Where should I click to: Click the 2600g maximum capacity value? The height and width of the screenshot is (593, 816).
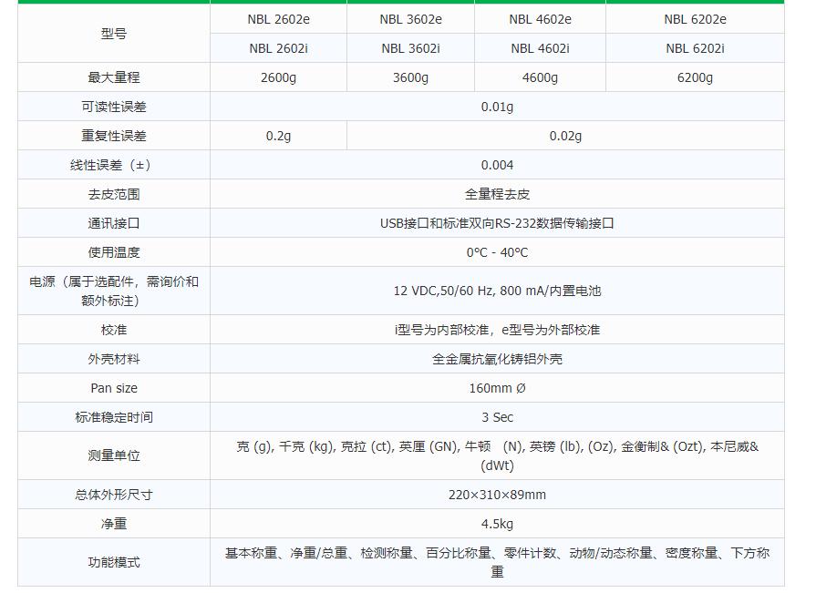pyautogui.click(x=278, y=77)
